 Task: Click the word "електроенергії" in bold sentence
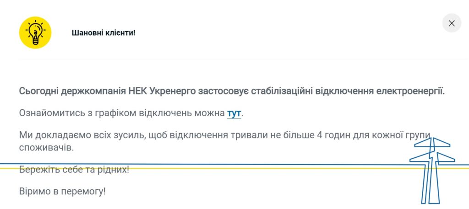pos(410,91)
